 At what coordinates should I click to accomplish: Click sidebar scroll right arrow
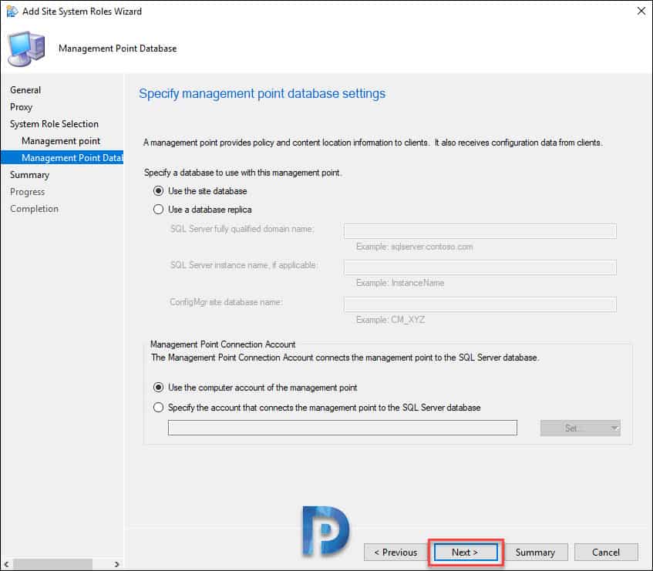(x=117, y=564)
